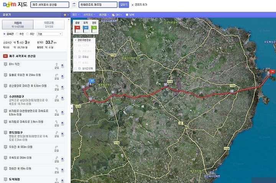Click blue destination marker on the map

(92, 81)
